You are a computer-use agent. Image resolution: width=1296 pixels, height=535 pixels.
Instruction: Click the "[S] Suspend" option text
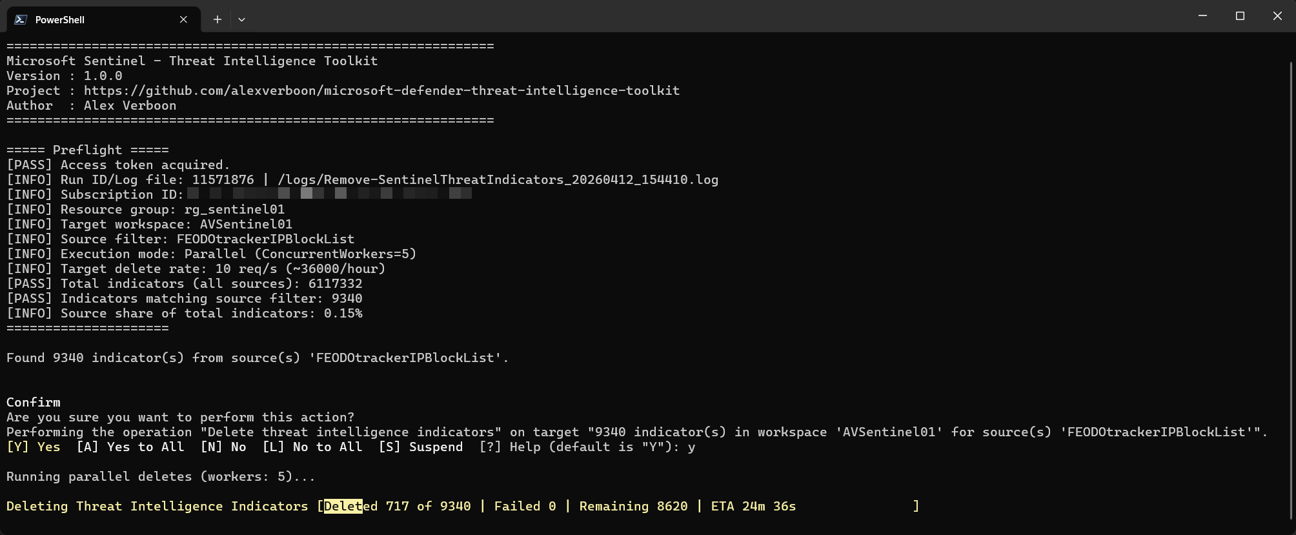tap(421, 447)
